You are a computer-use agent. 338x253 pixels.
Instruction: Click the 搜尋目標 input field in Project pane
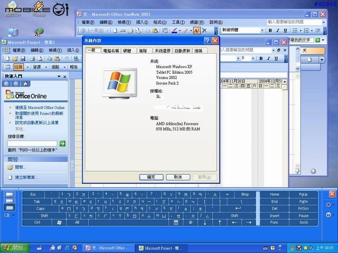coord(32,143)
